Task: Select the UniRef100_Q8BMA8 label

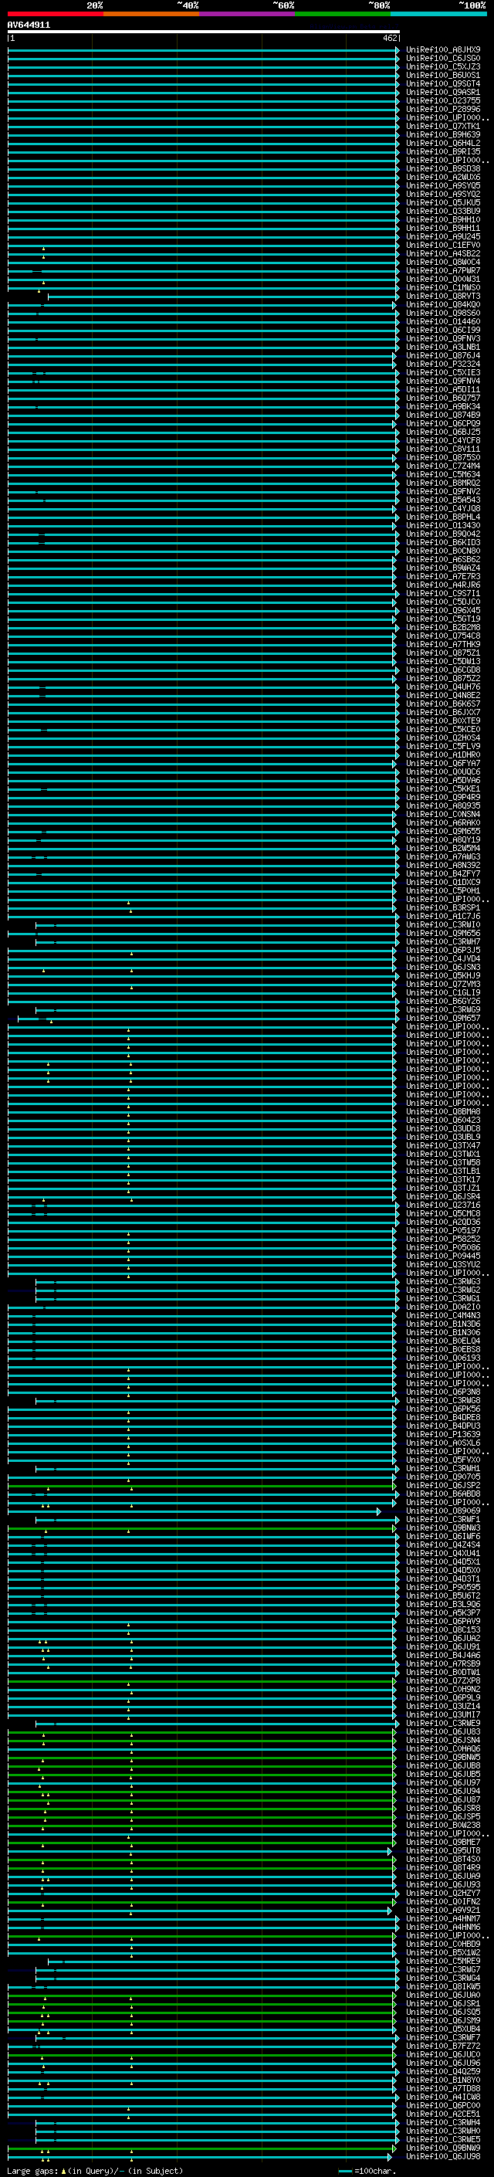Action: (443, 1111)
